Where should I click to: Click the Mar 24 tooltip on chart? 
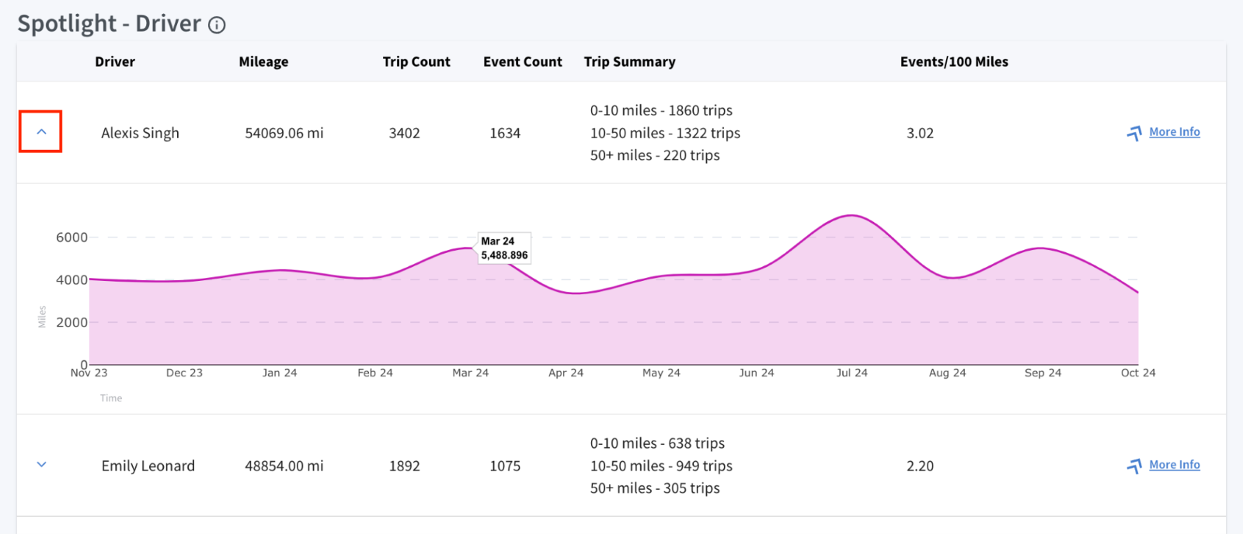pos(504,248)
